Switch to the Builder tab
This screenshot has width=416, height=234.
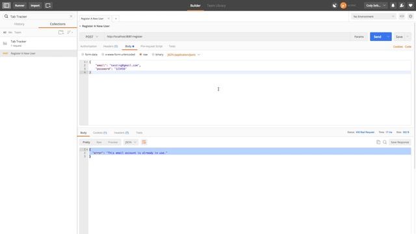195,6
